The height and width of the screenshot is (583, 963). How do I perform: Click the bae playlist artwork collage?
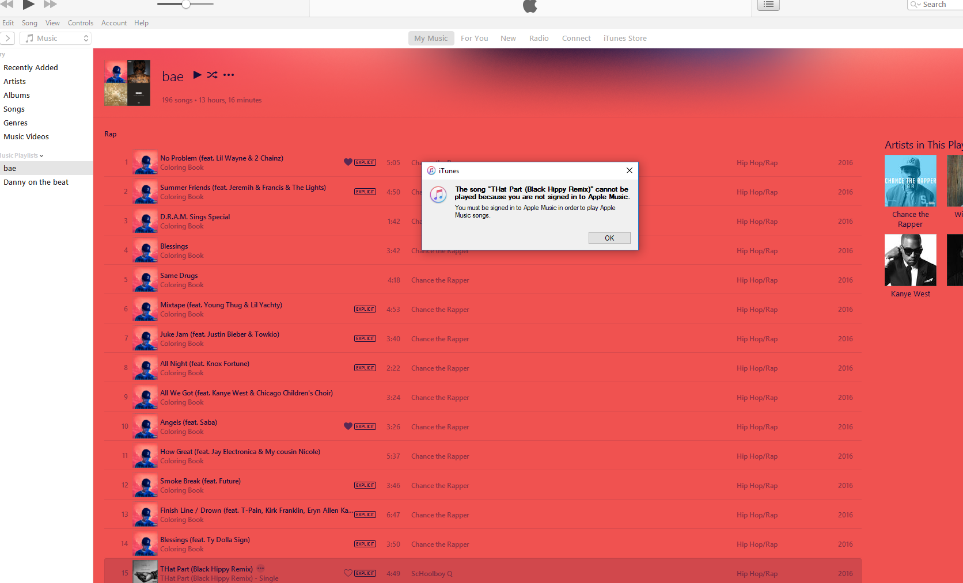coord(127,83)
